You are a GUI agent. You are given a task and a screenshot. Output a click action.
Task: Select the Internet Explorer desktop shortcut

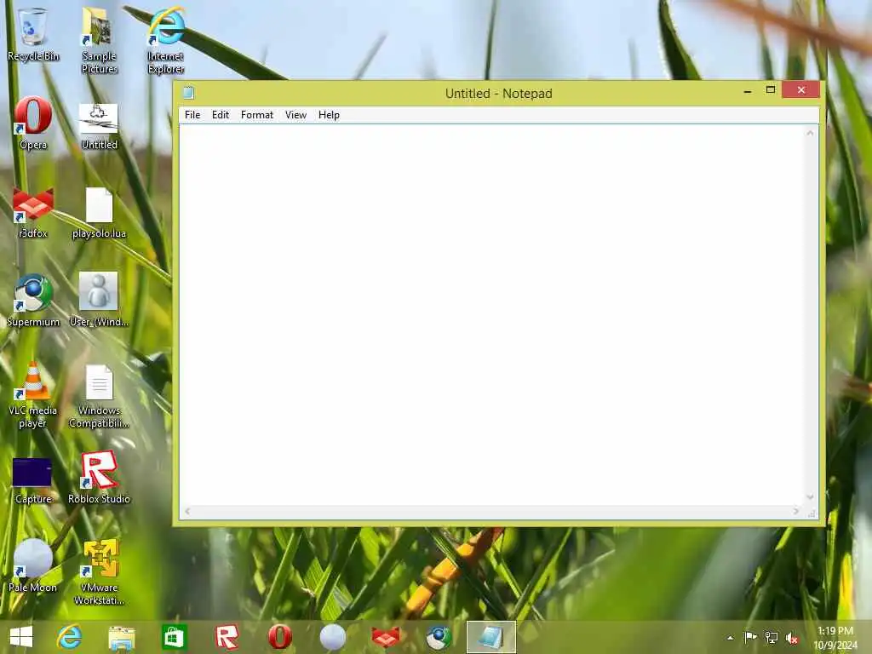click(x=166, y=41)
